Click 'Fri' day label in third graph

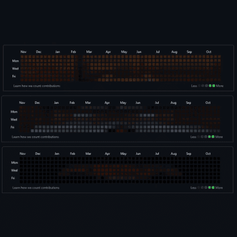point(13,178)
